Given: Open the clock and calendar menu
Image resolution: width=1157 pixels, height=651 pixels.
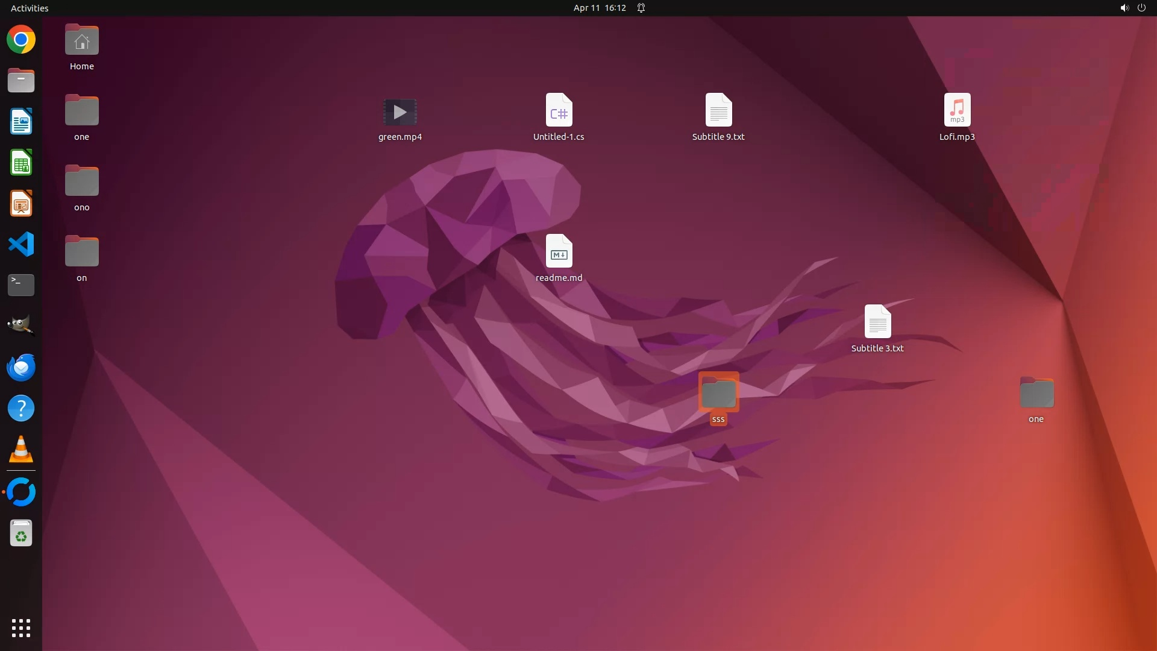Looking at the screenshot, I should point(599,8).
